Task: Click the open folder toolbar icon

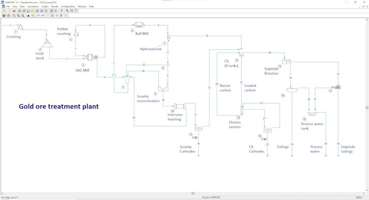Action: [14, 11]
